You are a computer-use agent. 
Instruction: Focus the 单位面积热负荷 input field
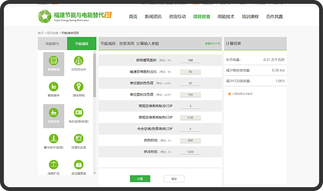point(191,83)
